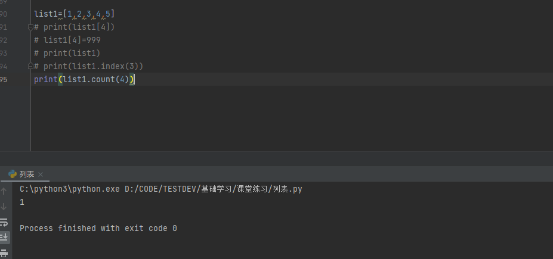Click the 'Process finished with exit code 0' message
Viewport: 553px width, 259px height.
coord(98,228)
